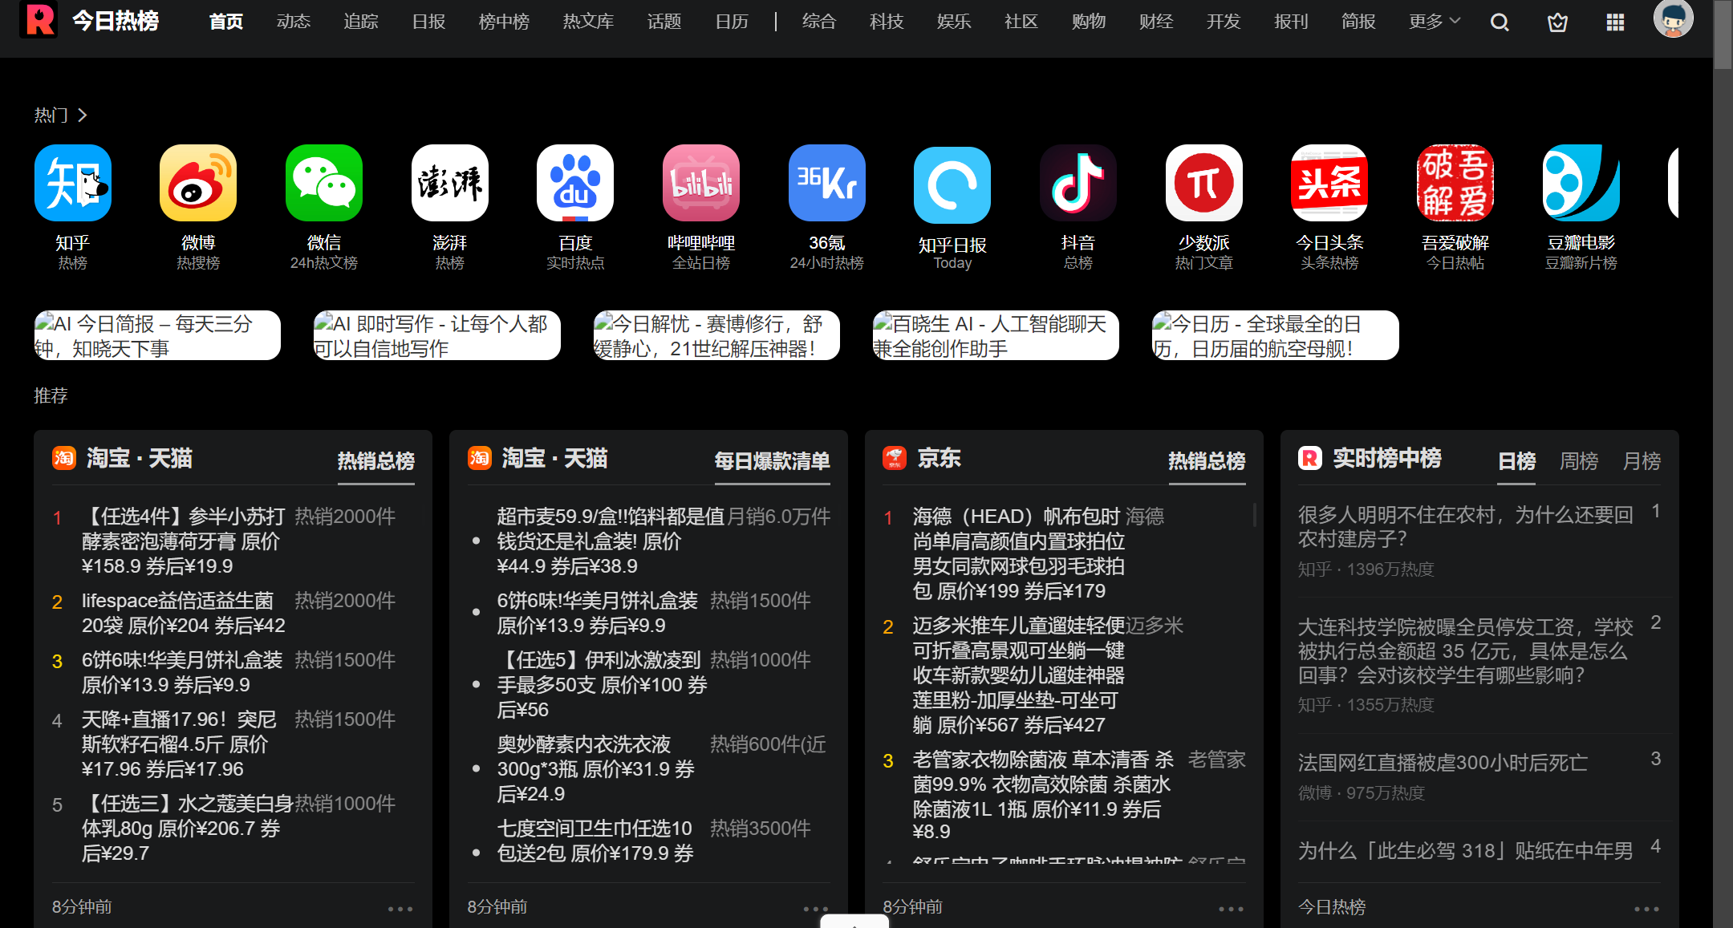Select the 财经 category
Viewport: 1733px width, 928px height.
point(1156,22)
